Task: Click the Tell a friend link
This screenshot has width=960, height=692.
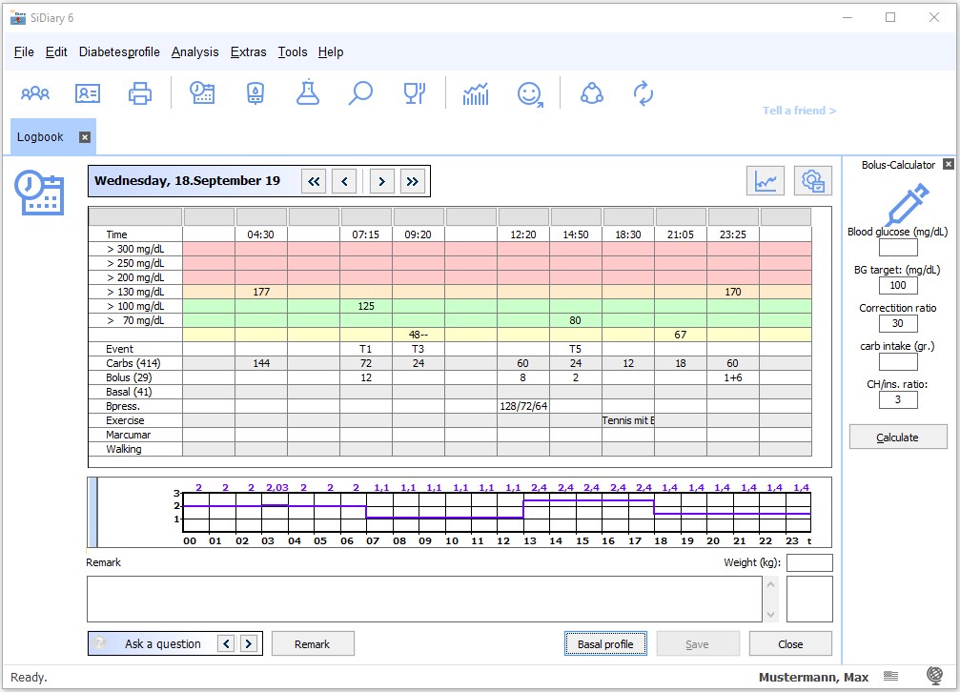Action: pos(799,111)
